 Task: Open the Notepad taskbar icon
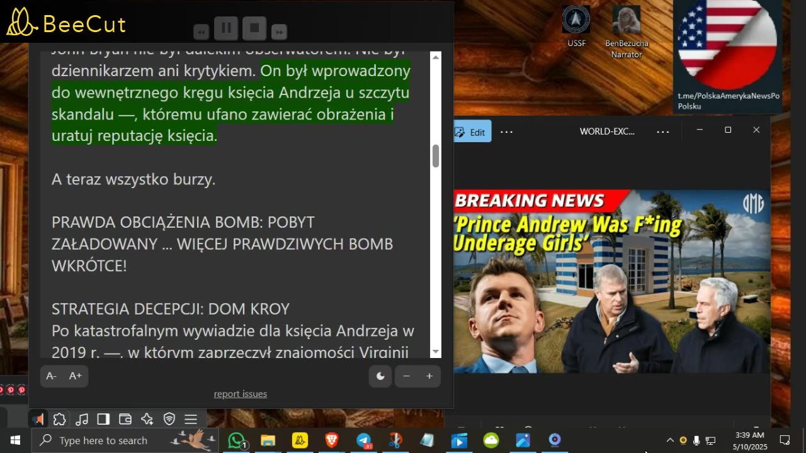pos(428,440)
